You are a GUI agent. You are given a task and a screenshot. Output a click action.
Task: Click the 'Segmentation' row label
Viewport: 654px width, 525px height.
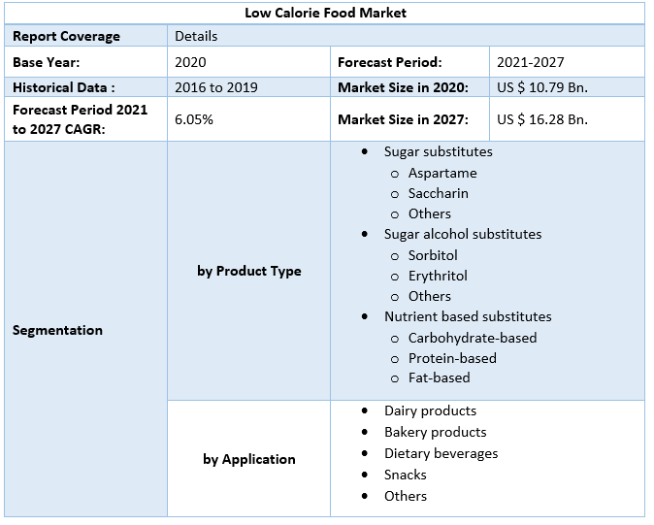(57, 330)
